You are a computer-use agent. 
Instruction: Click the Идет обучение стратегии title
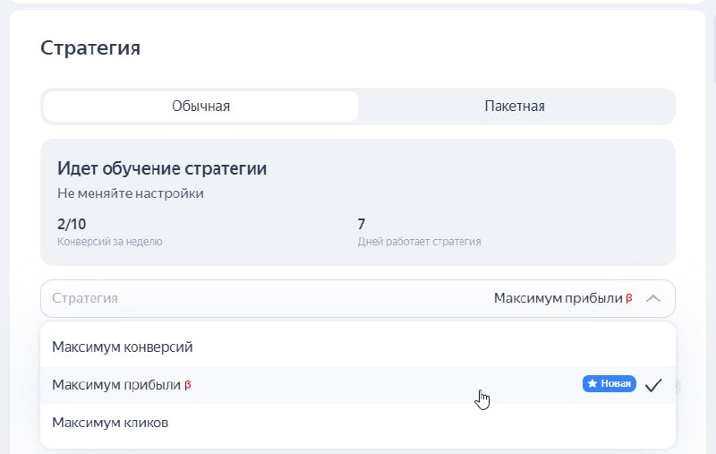[x=162, y=168]
